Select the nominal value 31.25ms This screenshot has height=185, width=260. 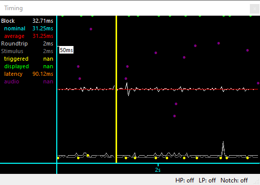click(43, 28)
